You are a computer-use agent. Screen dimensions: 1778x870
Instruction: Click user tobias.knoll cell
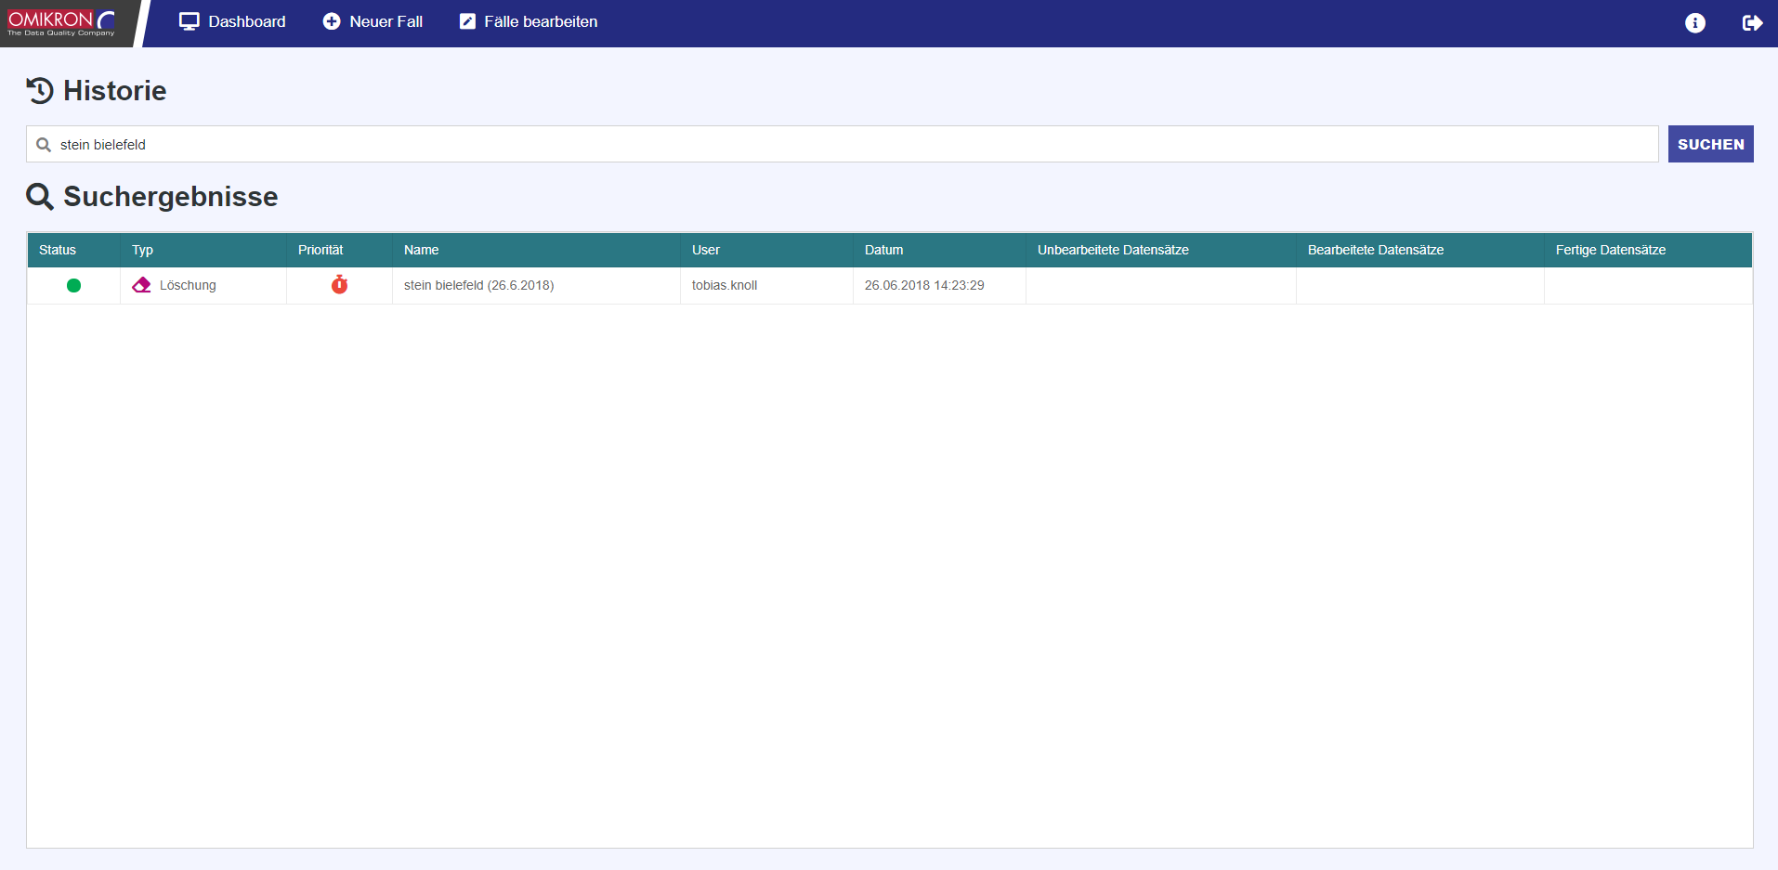pos(766,285)
